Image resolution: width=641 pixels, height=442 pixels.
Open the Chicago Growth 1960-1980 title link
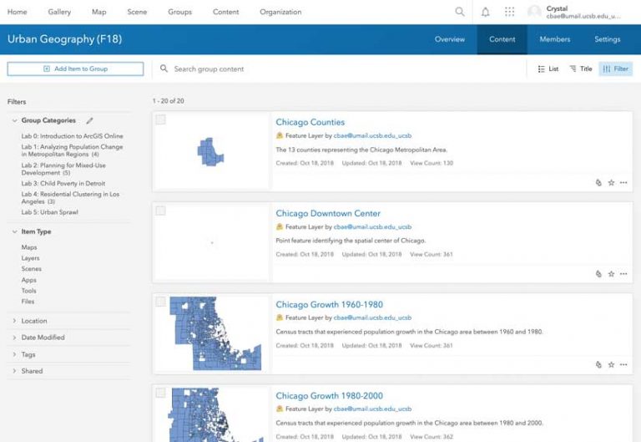click(x=329, y=304)
